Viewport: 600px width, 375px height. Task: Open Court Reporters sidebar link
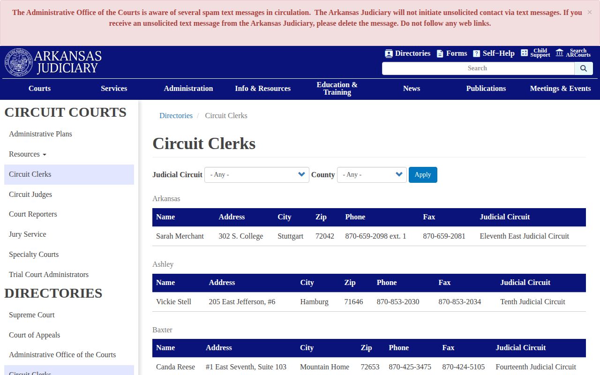click(69, 214)
